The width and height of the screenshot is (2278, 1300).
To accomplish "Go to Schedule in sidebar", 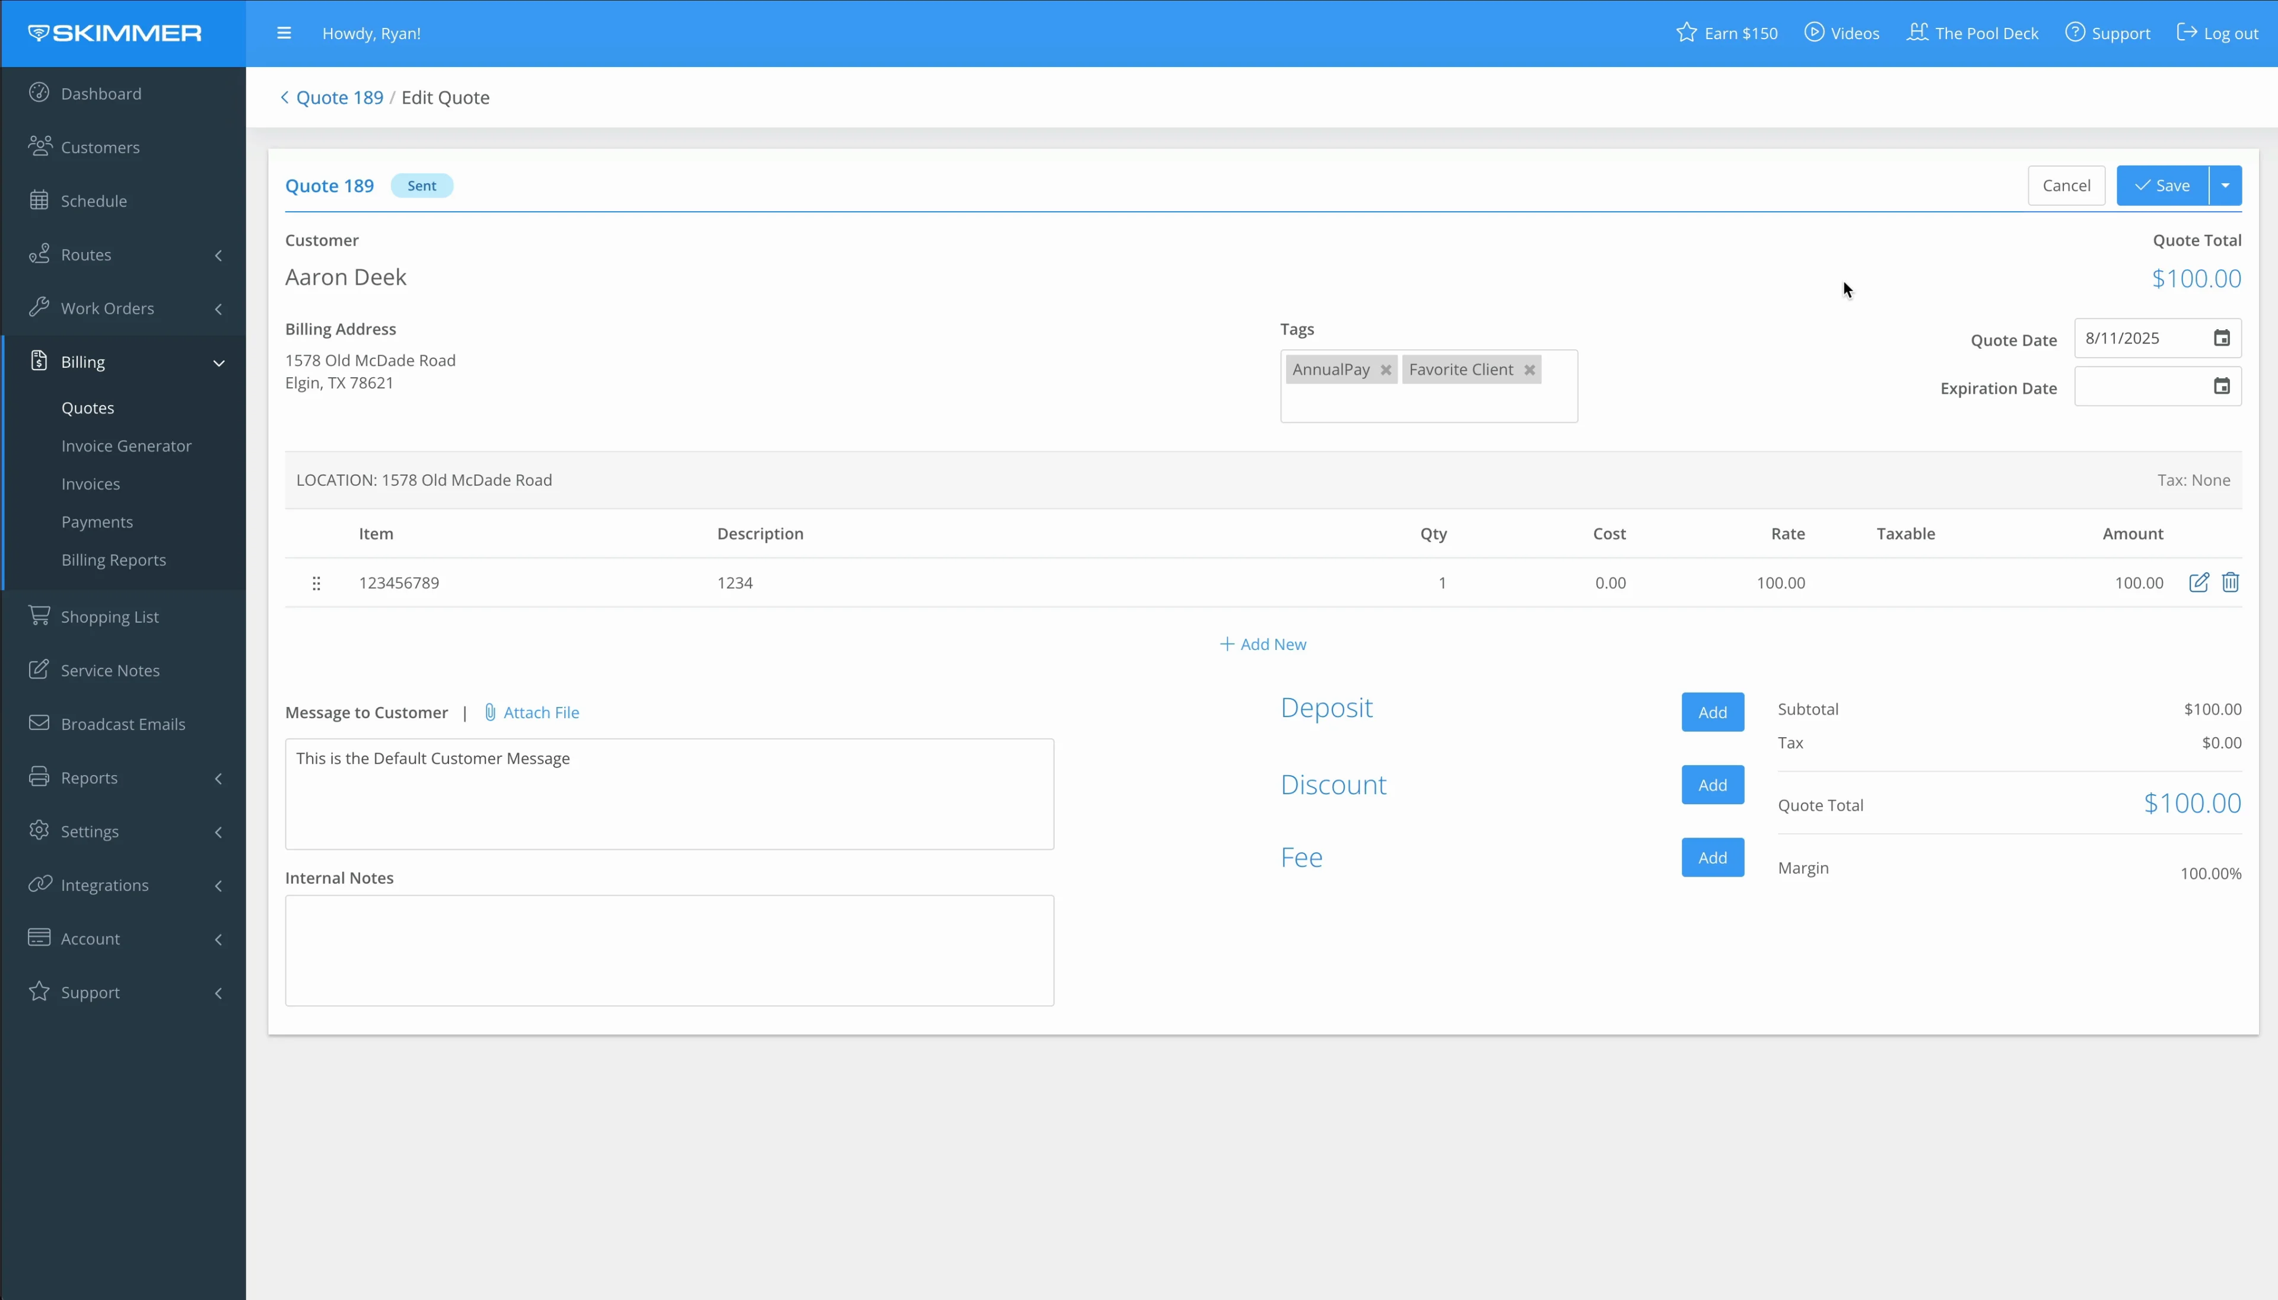I will click(x=123, y=201).
